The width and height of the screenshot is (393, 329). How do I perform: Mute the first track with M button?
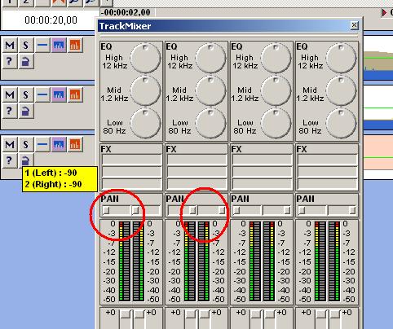click(x=10, y=45)
